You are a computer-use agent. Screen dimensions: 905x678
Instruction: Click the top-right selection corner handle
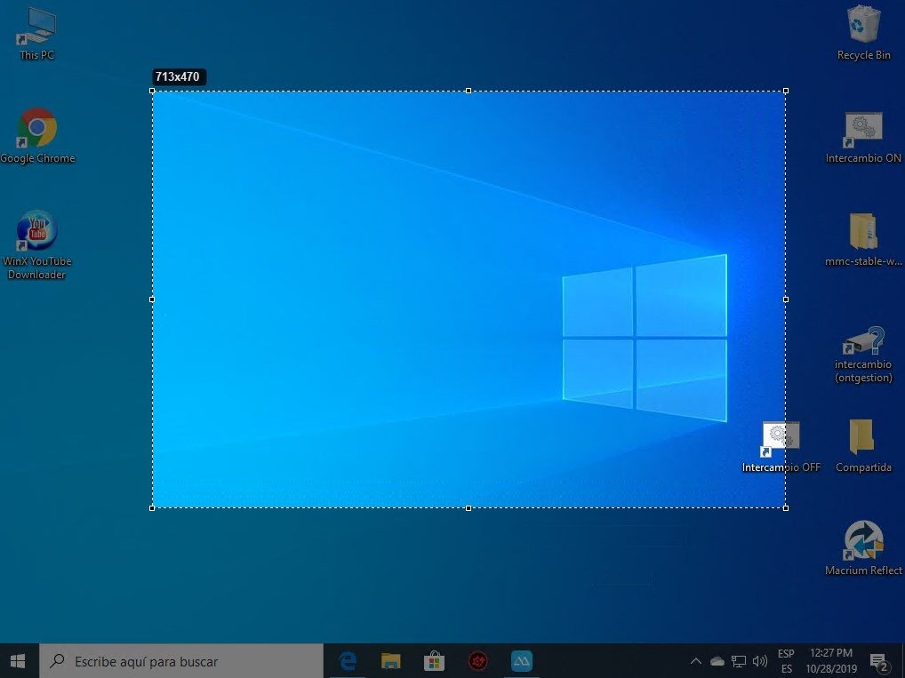click(786, 91)
